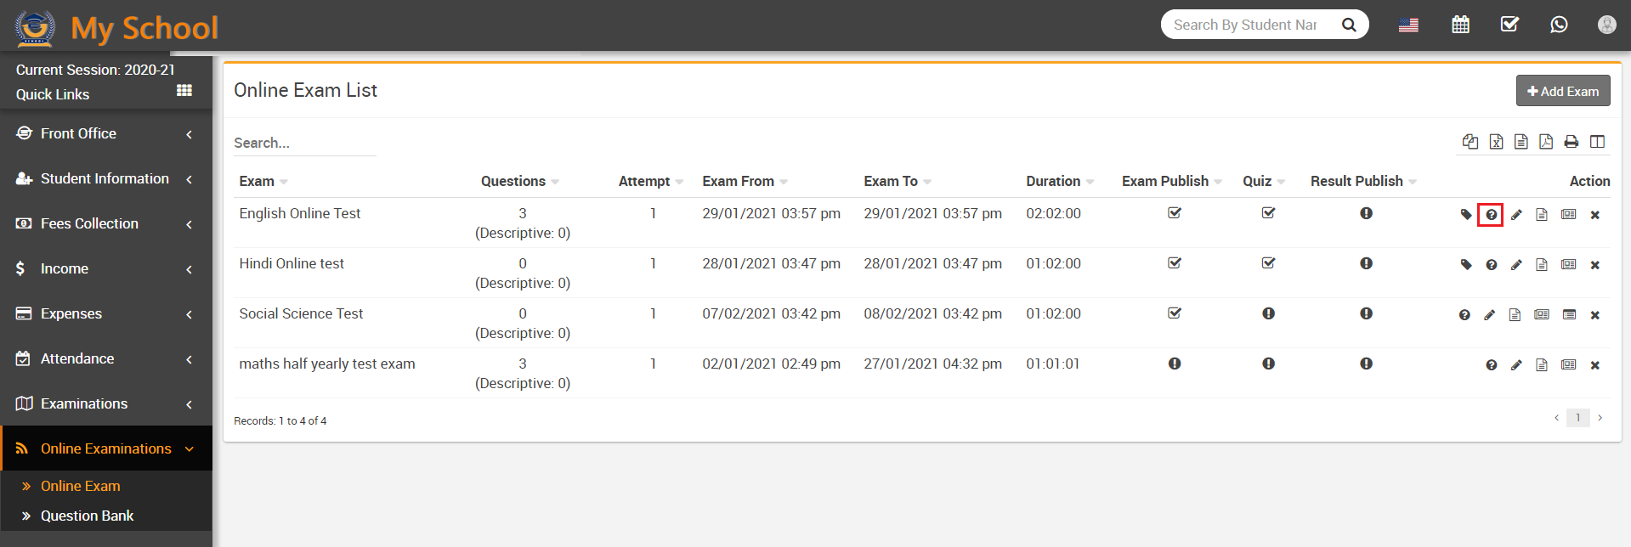Viewport: 1631px width, 547px height.
Task: Open Attendance sidebar menu
Action: point(106,359)
